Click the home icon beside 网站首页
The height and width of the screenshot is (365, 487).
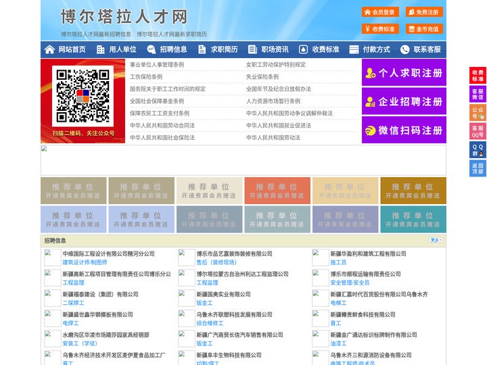pos(49,49)
